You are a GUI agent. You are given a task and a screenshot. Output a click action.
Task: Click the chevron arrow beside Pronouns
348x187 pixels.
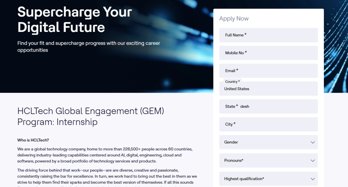pyautogui.click(x=313, y=161)
